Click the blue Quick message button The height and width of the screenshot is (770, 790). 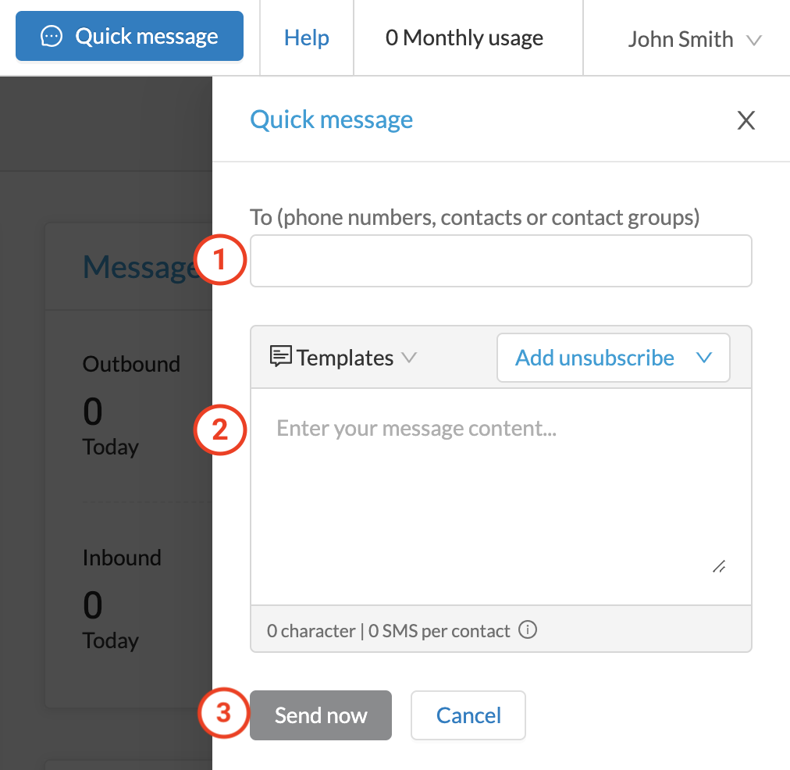click(130, 36)
